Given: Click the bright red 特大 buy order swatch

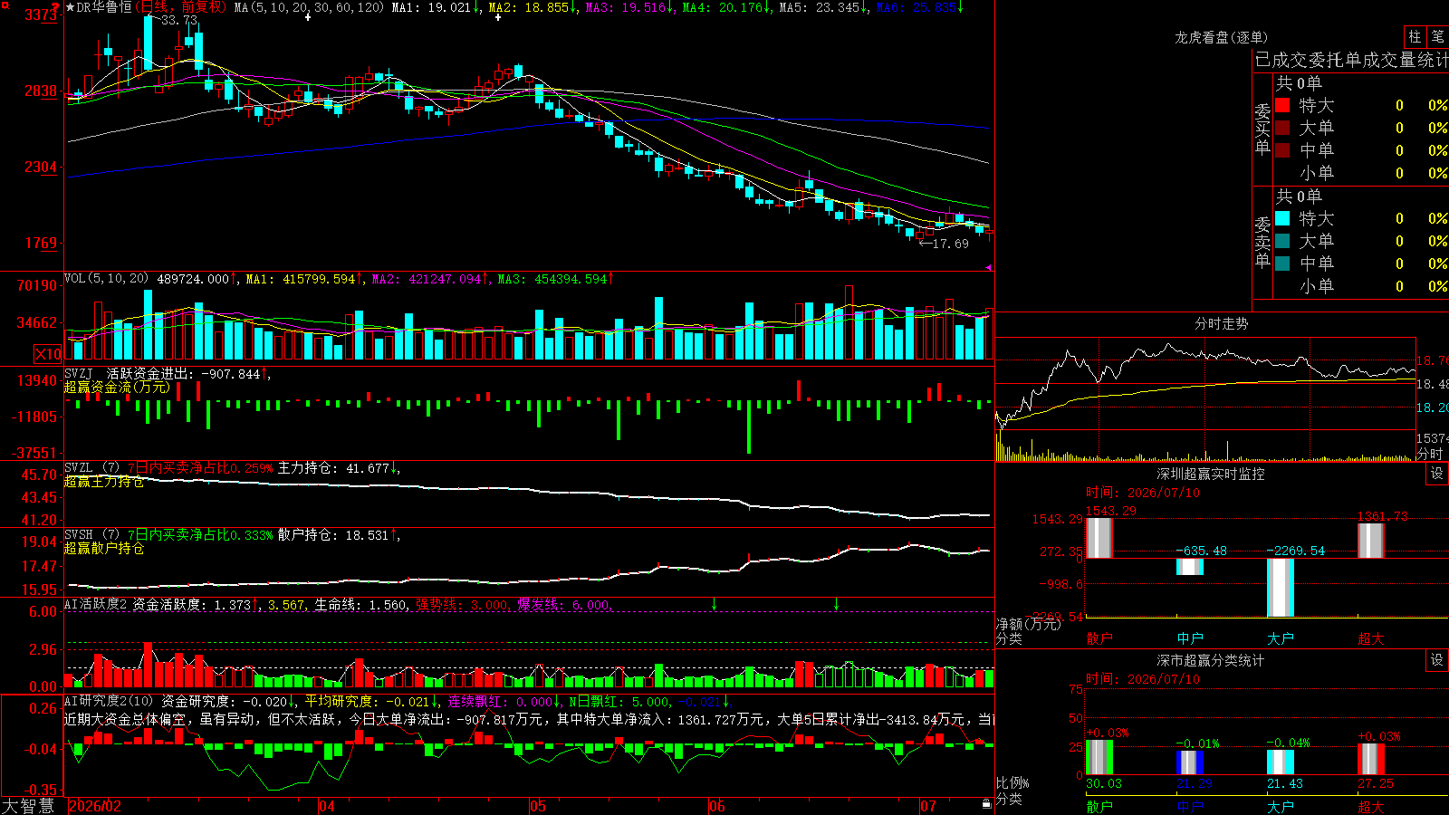Looking at the screenshot, I should pyautogui.click(x=1282, y=106).
